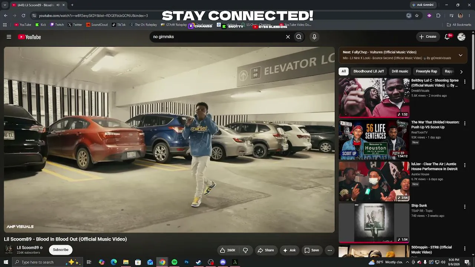Viewport: 475px width, 267px height.
Task: Go to the YouTube home logo
Action: pyautogui.click(x=29, y=37)
